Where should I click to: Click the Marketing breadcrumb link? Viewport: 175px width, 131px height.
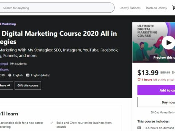click(x=8, y=24)
